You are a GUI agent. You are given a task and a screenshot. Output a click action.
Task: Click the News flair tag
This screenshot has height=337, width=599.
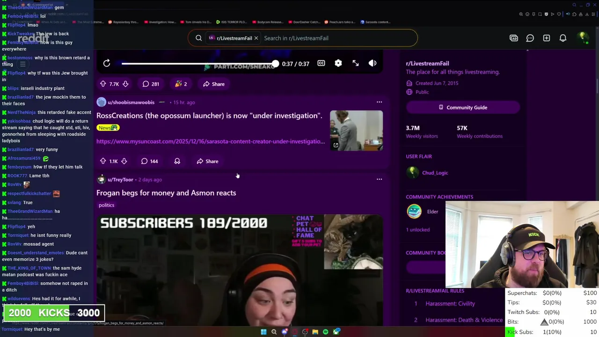(108, 128)
